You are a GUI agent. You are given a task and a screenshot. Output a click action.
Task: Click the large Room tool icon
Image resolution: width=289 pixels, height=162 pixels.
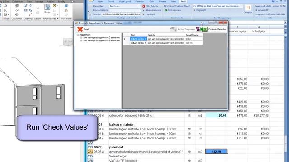click(47, 7)
